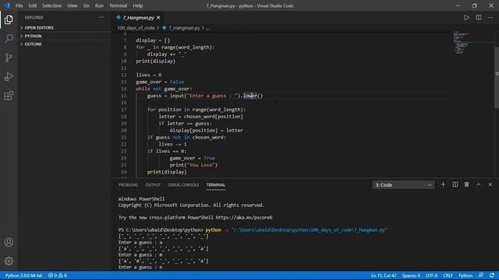Expand the Outline section

(64, 44)
